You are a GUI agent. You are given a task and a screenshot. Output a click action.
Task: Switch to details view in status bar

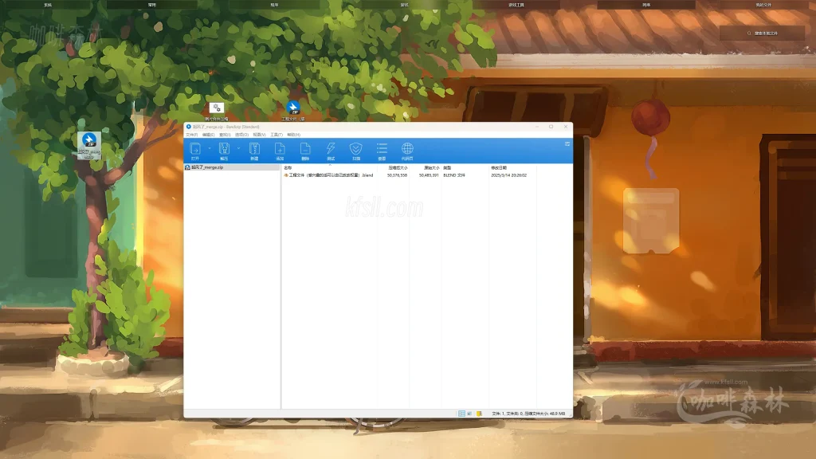tap(461, 414)
